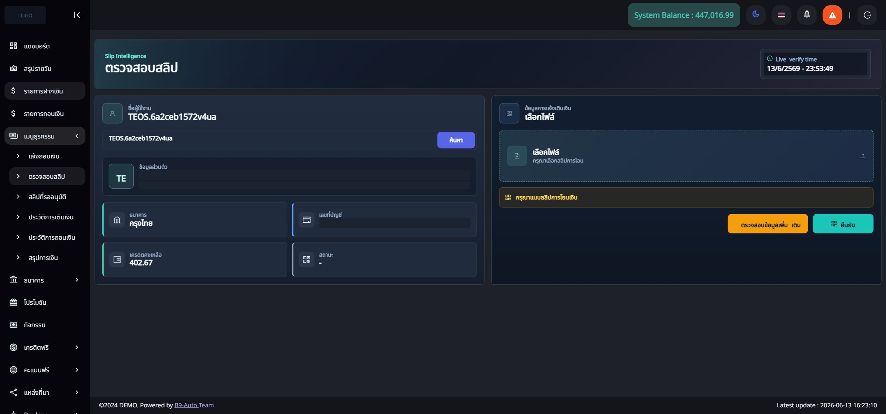This screenshot has height=414, width=886.
Task: Click the bank building sidebar icon
Action: point(14,280)
